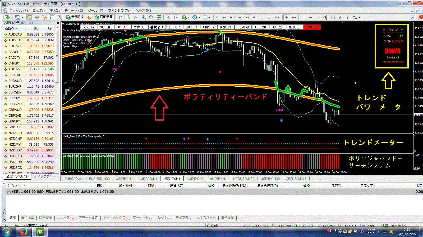Screen dimensions: 423x237
Task: Toggle the Terminal window icon
Action: coord(52,17)
